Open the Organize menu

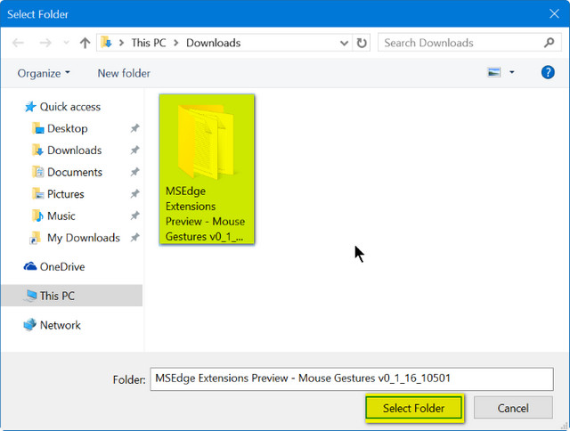[44, 73]
